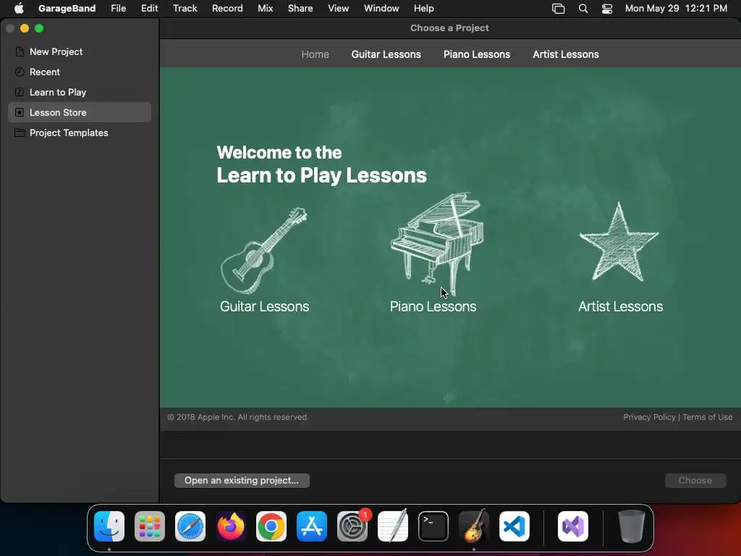This screenshot has height=556, width=741.
Task: Open TextEdit from the dock
Action: click(393, 526)
